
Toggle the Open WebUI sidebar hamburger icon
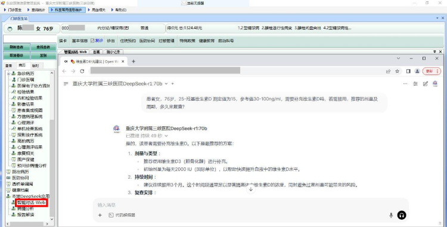point(66,84)
